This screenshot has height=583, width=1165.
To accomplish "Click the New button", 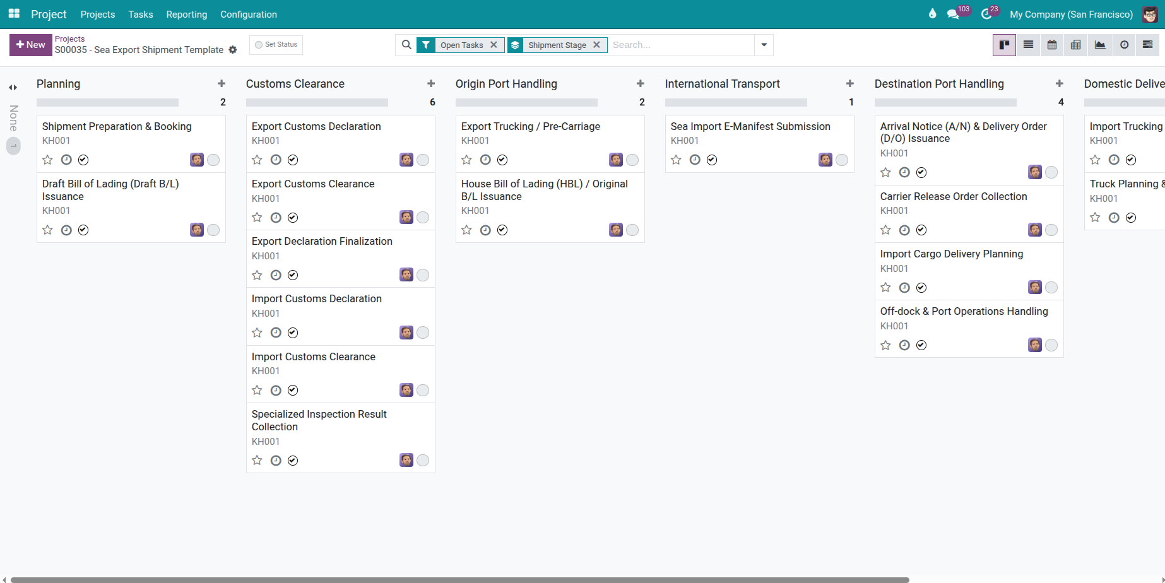I will point(30,45).
